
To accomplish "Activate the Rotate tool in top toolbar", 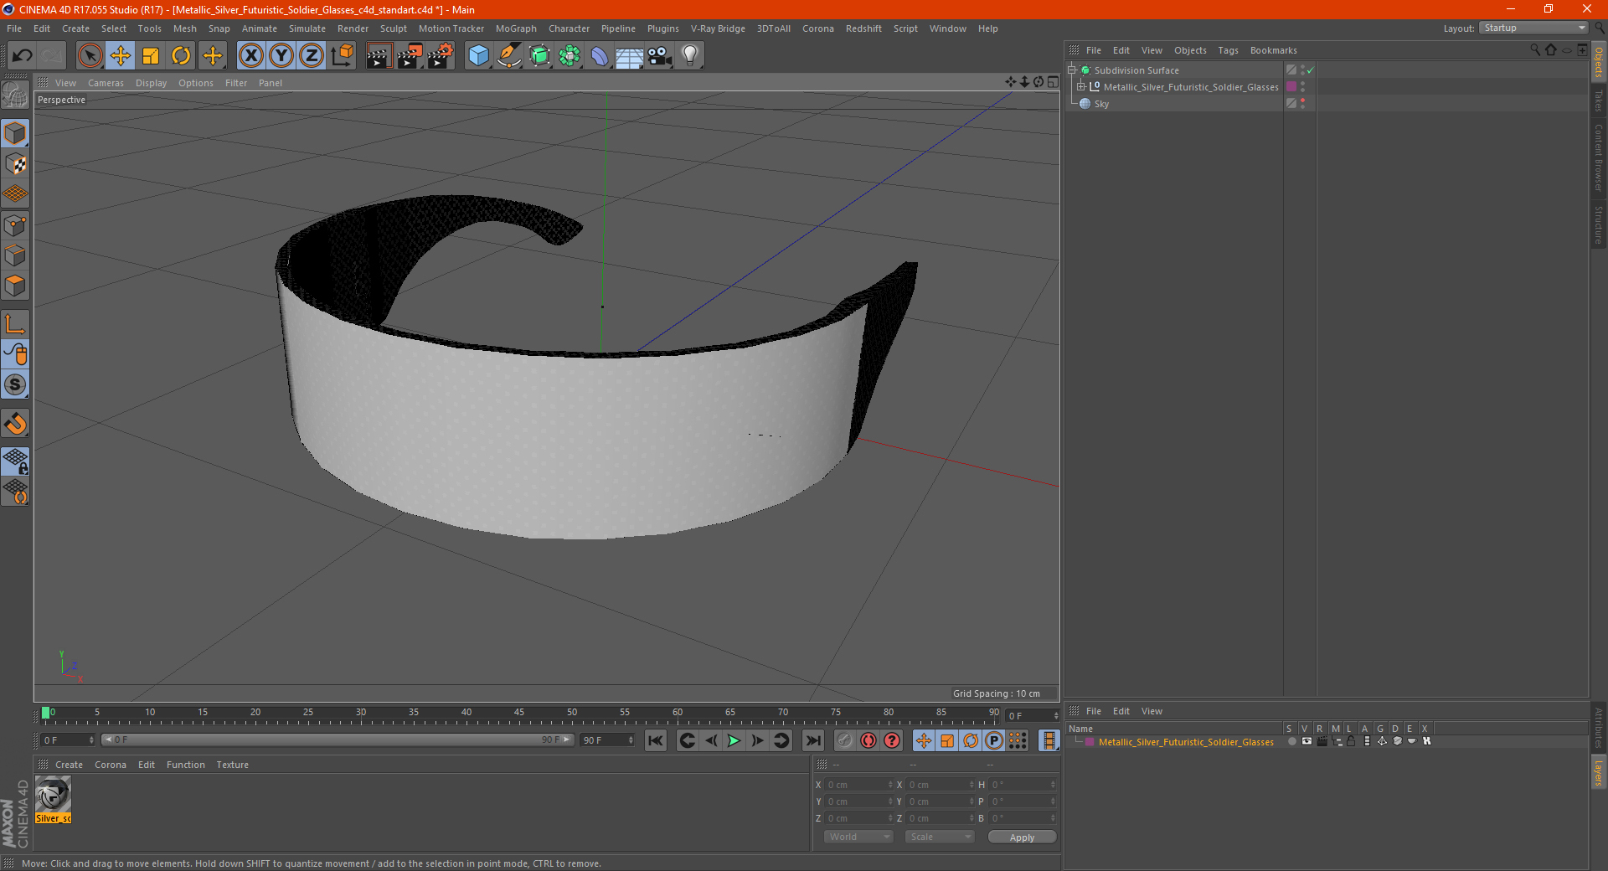I will pos(181,56).
